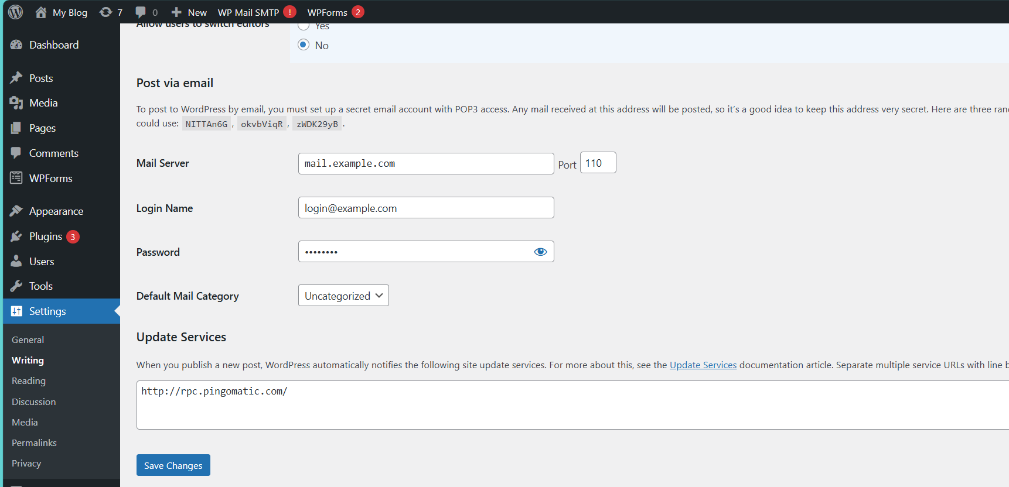Open the Settings menu item
The width and height of the screenshot is (1009, 487).
pos(62,311)
